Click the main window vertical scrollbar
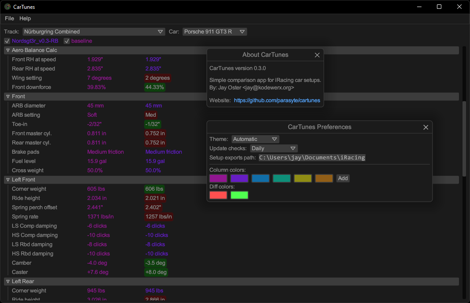 (464, 139)
